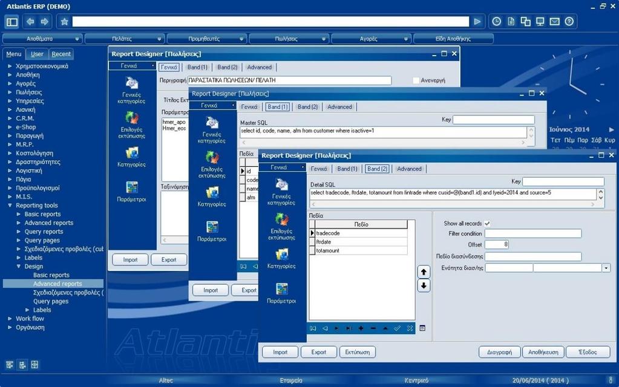Screen dimensions: 619x387
Task: Click the Διαγραφή button
Action: (x=499, y=352)
